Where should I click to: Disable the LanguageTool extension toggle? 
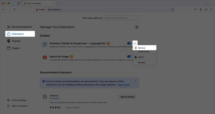tap(129, 43)
